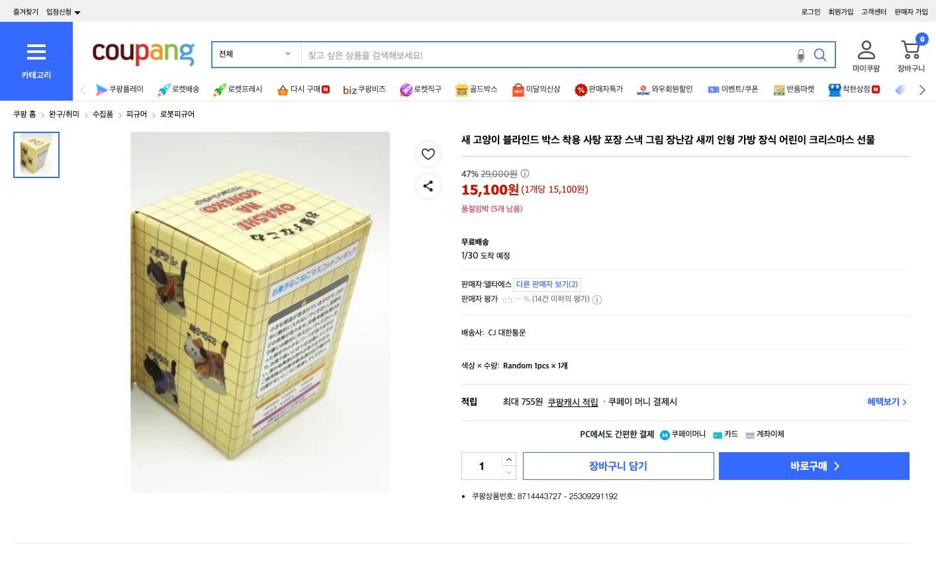Toggle the wishlist heart on the product
This screenshot has height=564, width=936.
coord(428,154)
